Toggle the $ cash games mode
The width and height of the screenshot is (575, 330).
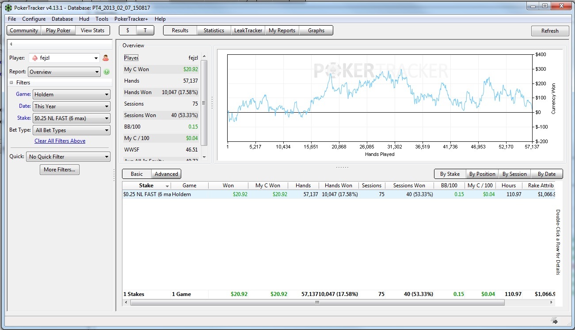(x=128, y=30)
